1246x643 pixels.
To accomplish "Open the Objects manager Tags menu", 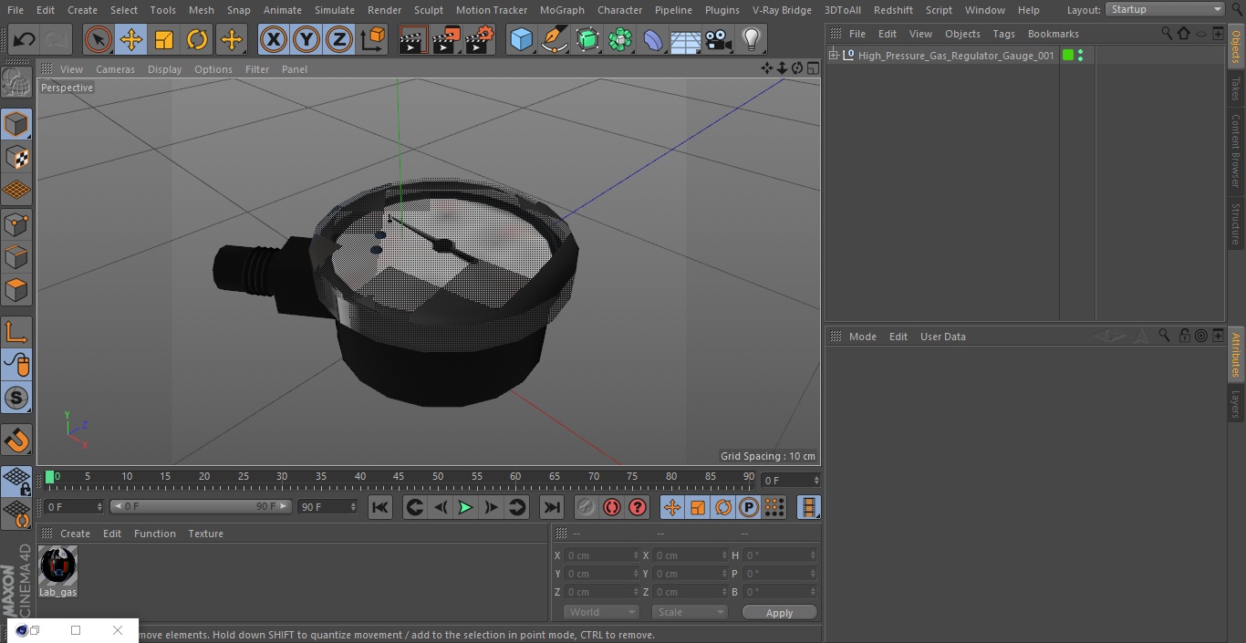I will tap(1003, 34).
